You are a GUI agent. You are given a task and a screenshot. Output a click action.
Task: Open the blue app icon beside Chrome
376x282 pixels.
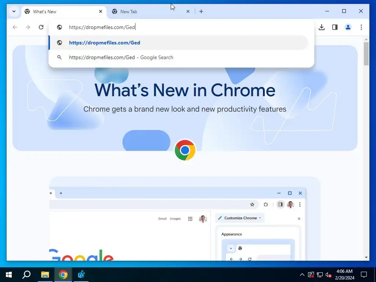pos(81,275)
